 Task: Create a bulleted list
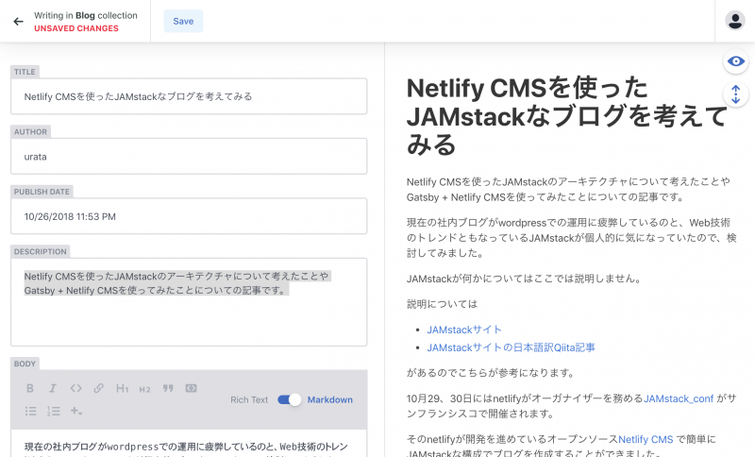point(30,411)
